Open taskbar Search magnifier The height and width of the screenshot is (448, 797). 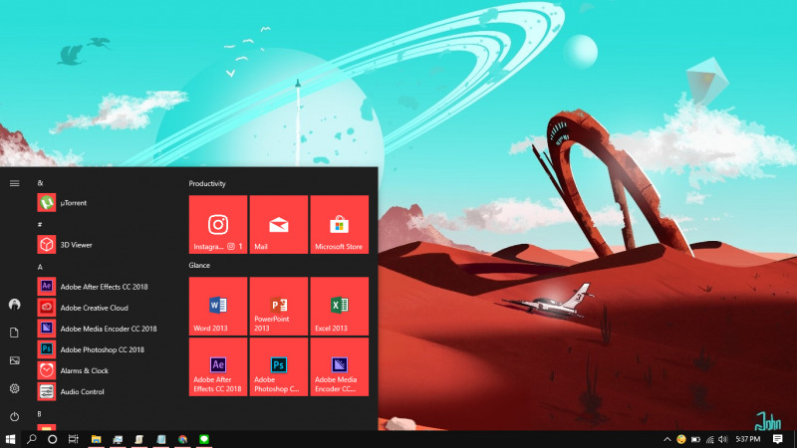pyautogui.click(x=32, y=439)
